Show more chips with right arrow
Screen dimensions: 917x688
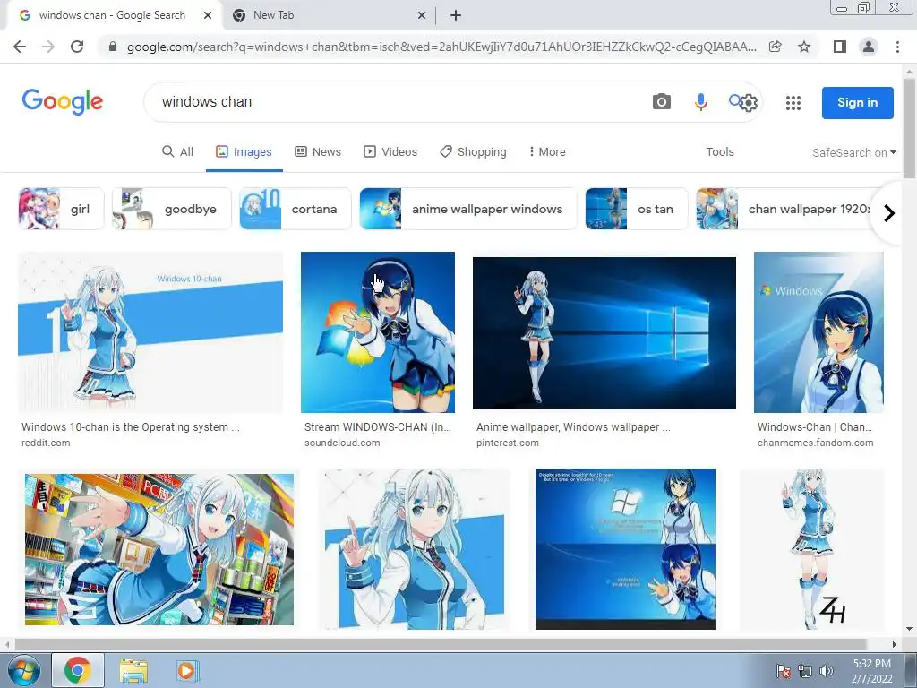pyautogui.click(x=889, y=213)
